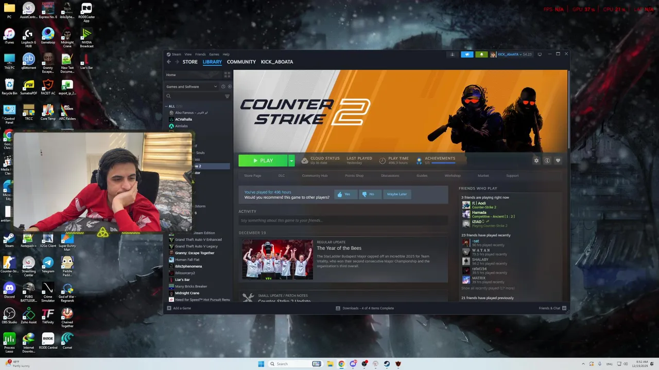
Task: Add Counter-Strike 2 to favorites heart
Action: pyautogui.click(x=558, y=161)
